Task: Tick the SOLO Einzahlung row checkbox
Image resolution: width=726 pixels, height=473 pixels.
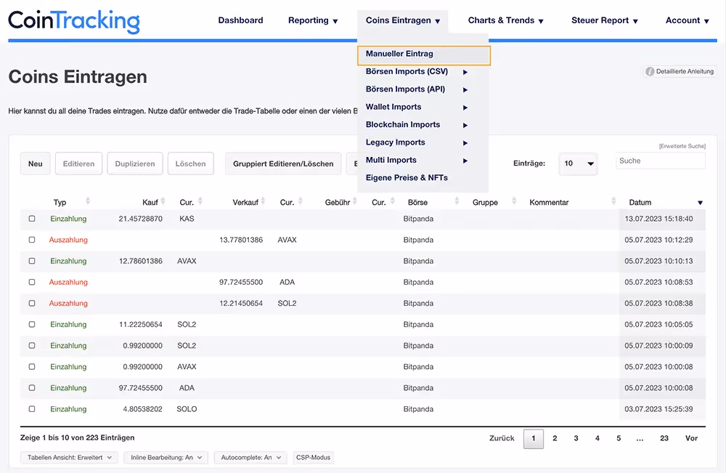Action: tap(32, 409)
